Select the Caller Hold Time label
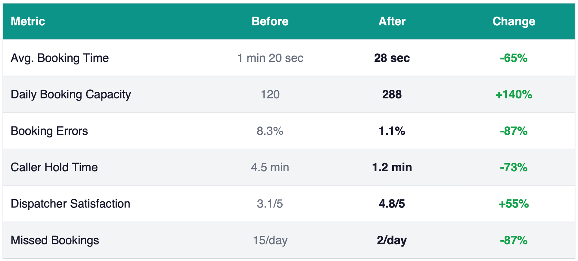This screenshot has width=578, height=261. pos(54,167)
